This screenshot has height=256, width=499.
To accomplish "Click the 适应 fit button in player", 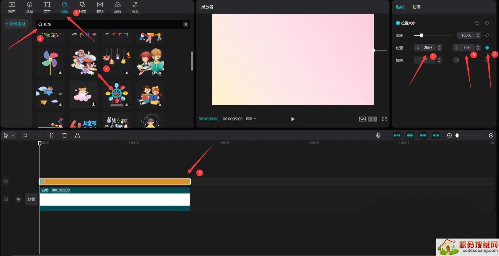I will point(372,119).
